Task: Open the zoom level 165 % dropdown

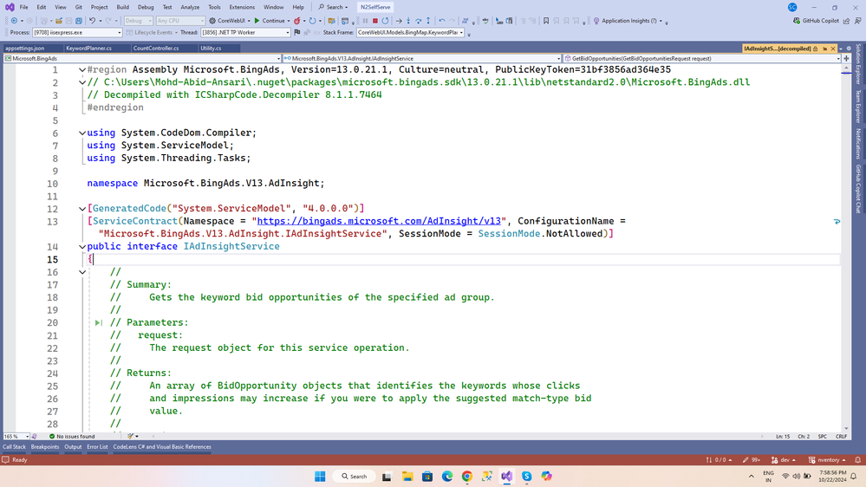Action: click(x=16, y=436)
